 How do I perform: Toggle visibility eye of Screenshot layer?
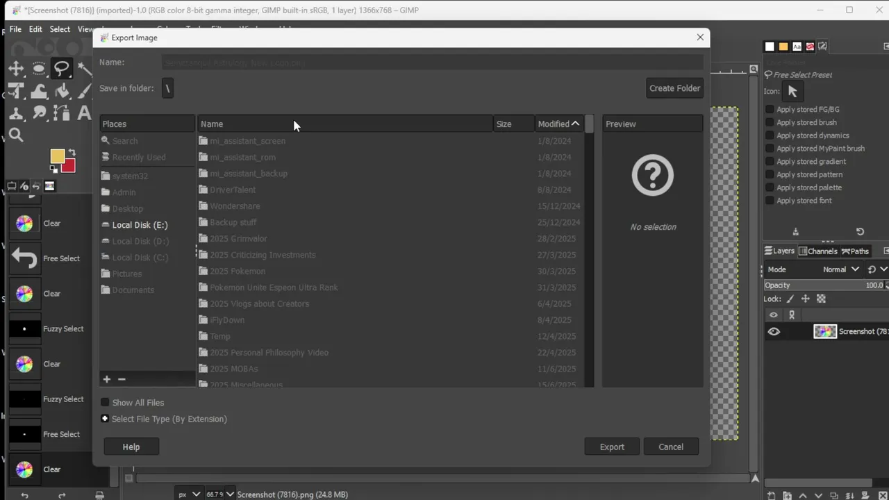[x=774, y=332]
